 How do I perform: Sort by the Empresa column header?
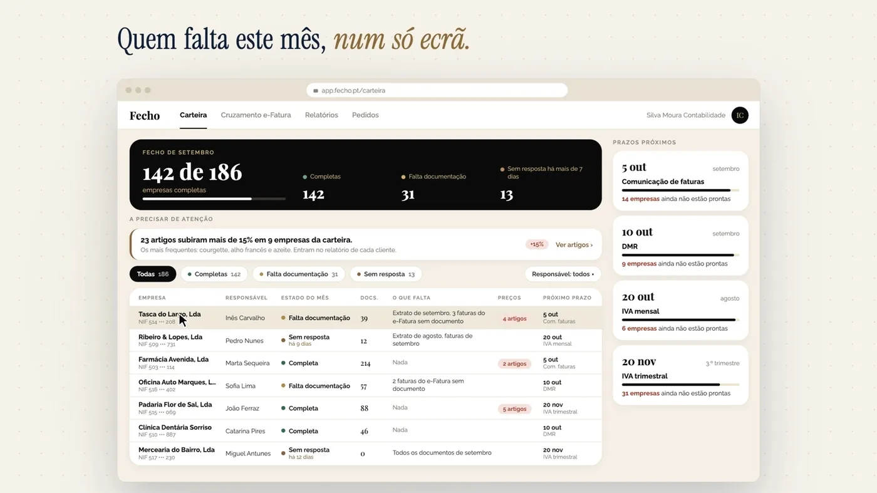(x=152, y=298)
